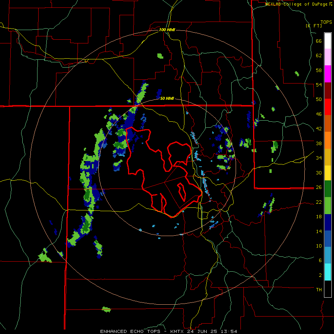Click the 'TOPS' legend title
The height and width of the screenshot is (334, 334).
pyautogui.click(x=326, y=22)
